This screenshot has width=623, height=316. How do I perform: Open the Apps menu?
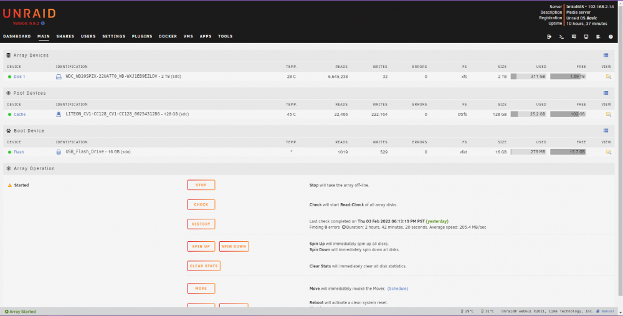coord(206,37)
